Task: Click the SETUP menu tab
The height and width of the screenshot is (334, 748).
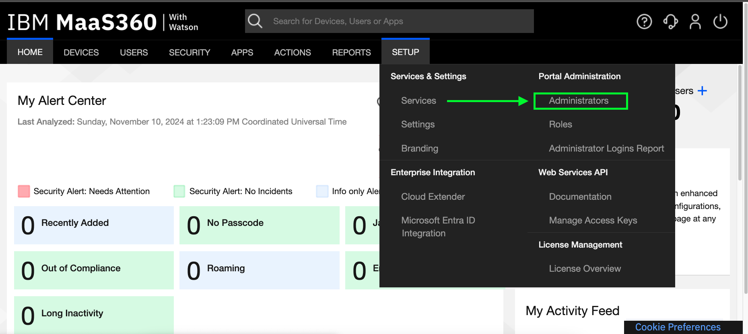Action: [x=406, y=52]
